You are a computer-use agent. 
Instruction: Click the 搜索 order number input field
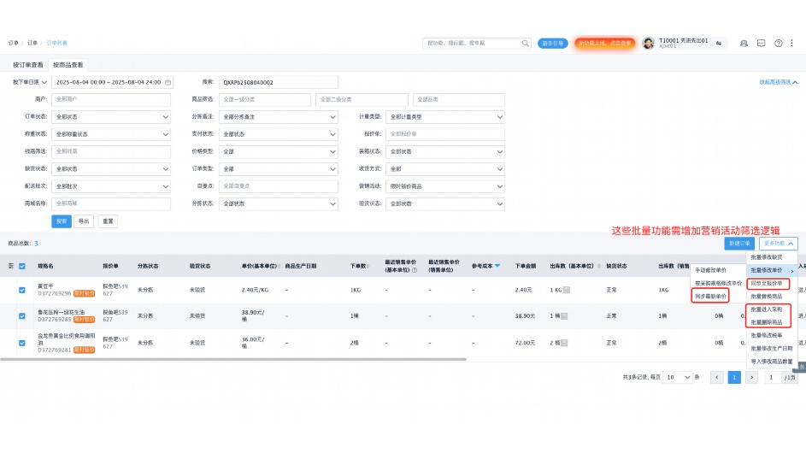pos(278,83)
